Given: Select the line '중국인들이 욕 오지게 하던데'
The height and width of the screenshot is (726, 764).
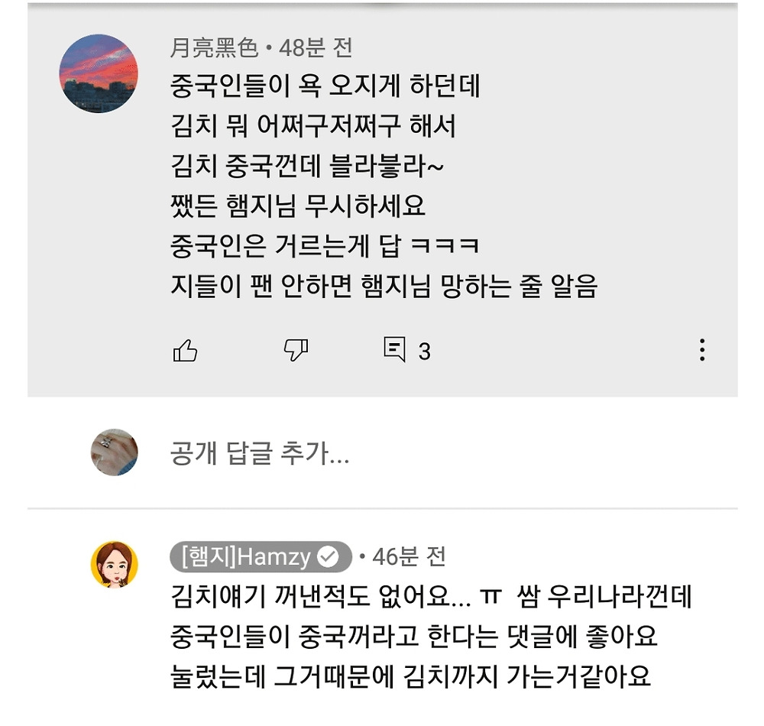Looking at the screenshot, I should coord(325,86).
